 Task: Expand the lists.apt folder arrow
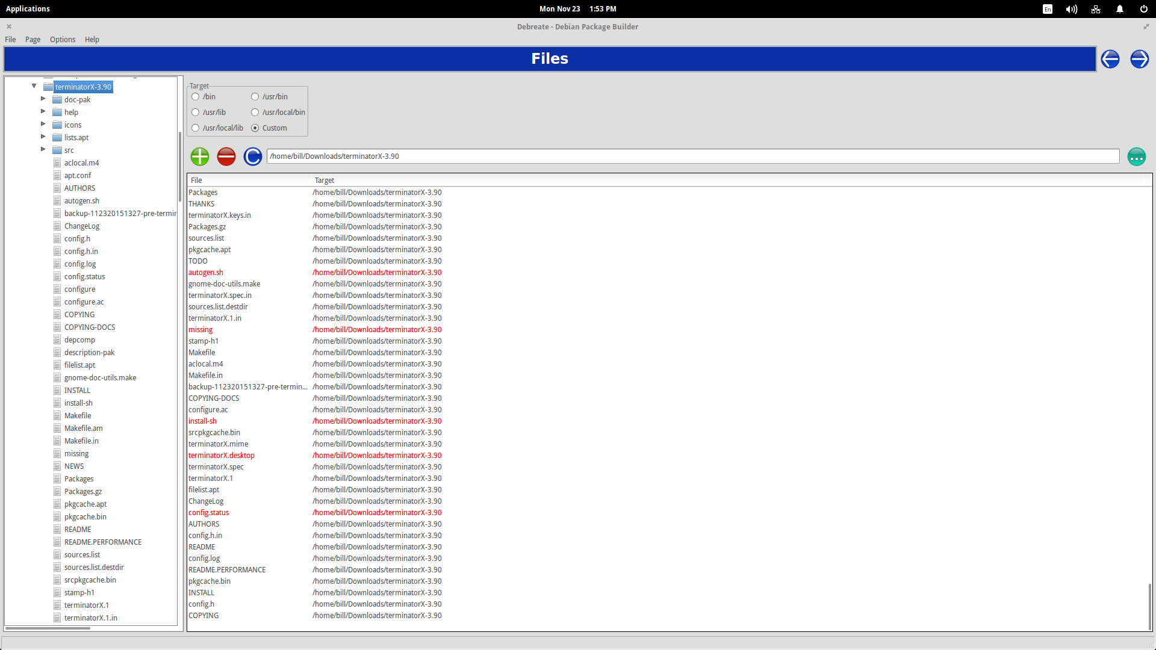point(43,137)
